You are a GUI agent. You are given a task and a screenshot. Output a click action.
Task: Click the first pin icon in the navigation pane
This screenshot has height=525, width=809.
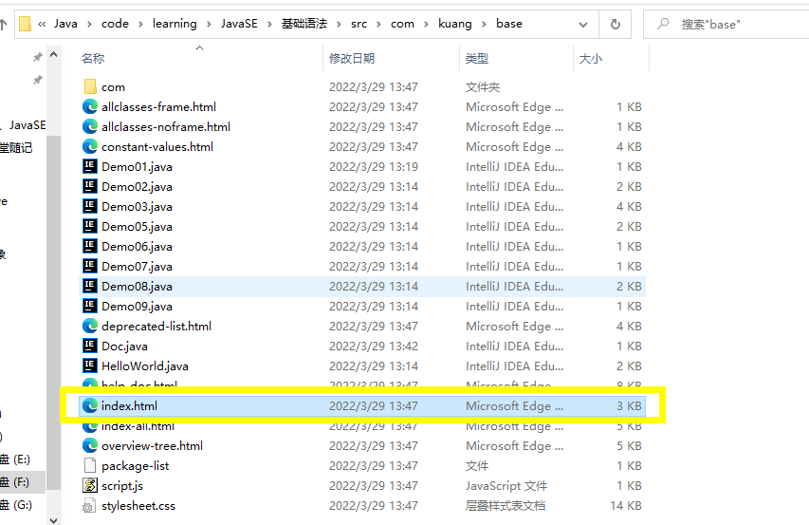tap(37, 57)
